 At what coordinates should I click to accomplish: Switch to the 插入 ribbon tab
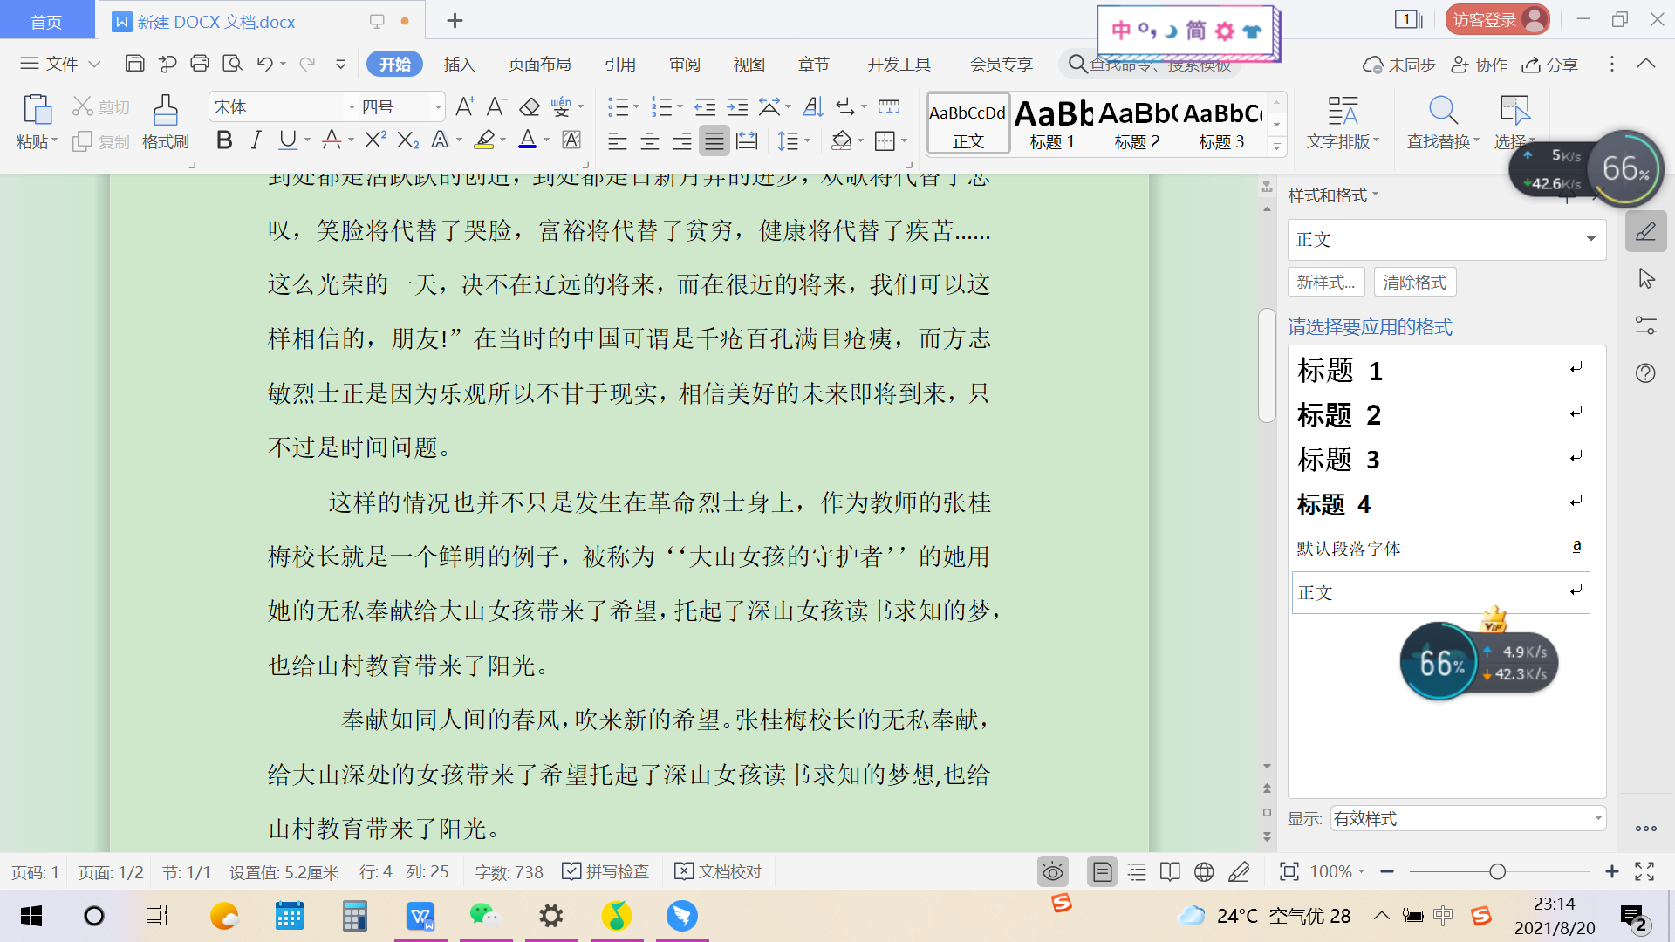[x=459, y=64]
